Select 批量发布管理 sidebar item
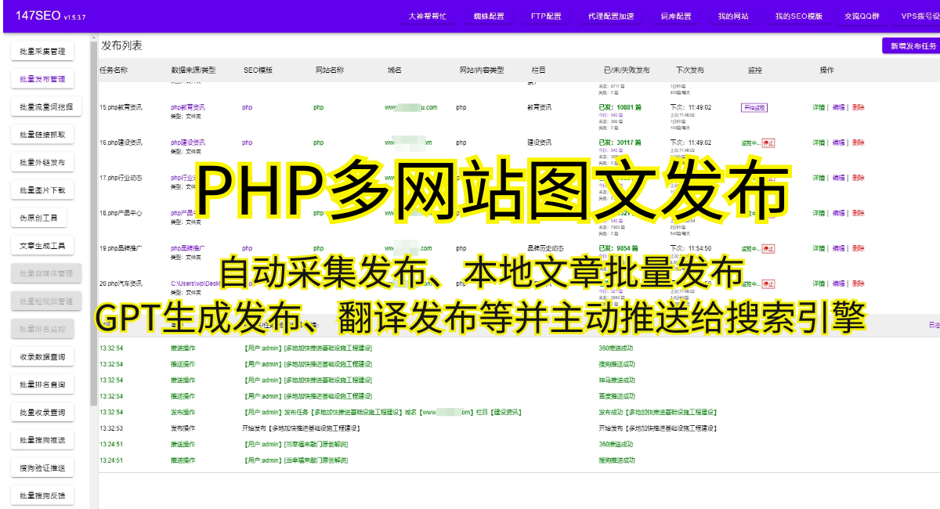 click(x=42, y=79)
